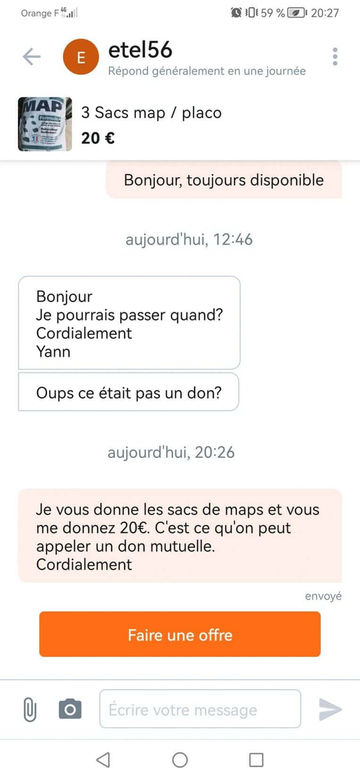Tap the back arrow to leave chat

pyautogui.click(x=32, y=57)
